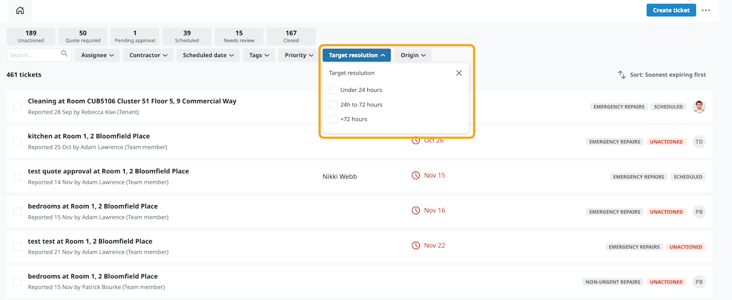
Task: Expand the Scheduled date dropdown
Action: pyautogui.click(x=208, y=55)
